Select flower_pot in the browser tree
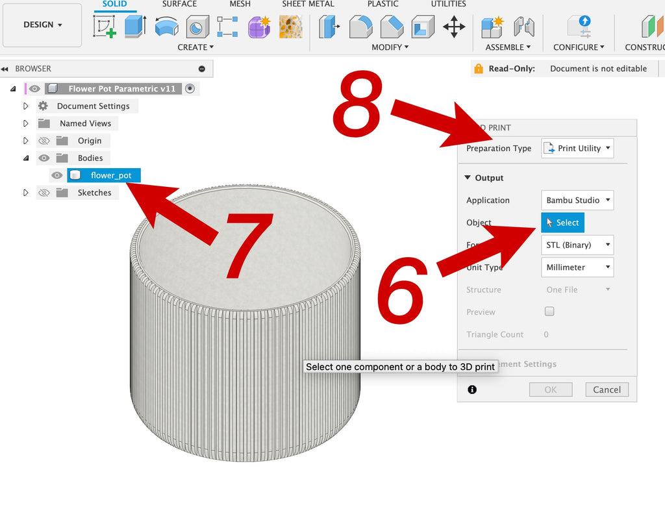Viewport: 665px width, 531px height. pos(103,175)
